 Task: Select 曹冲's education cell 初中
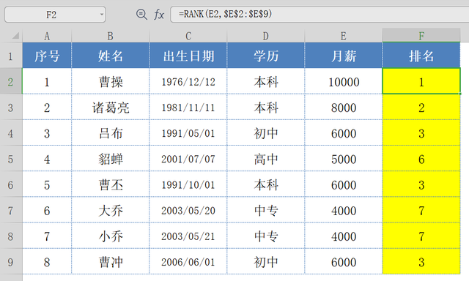266,261
